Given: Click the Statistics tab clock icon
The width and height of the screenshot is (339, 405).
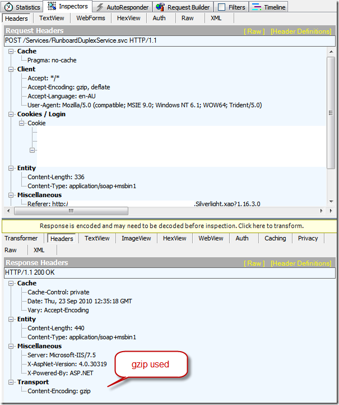Looking at the screenshot, I should [8, 7].
